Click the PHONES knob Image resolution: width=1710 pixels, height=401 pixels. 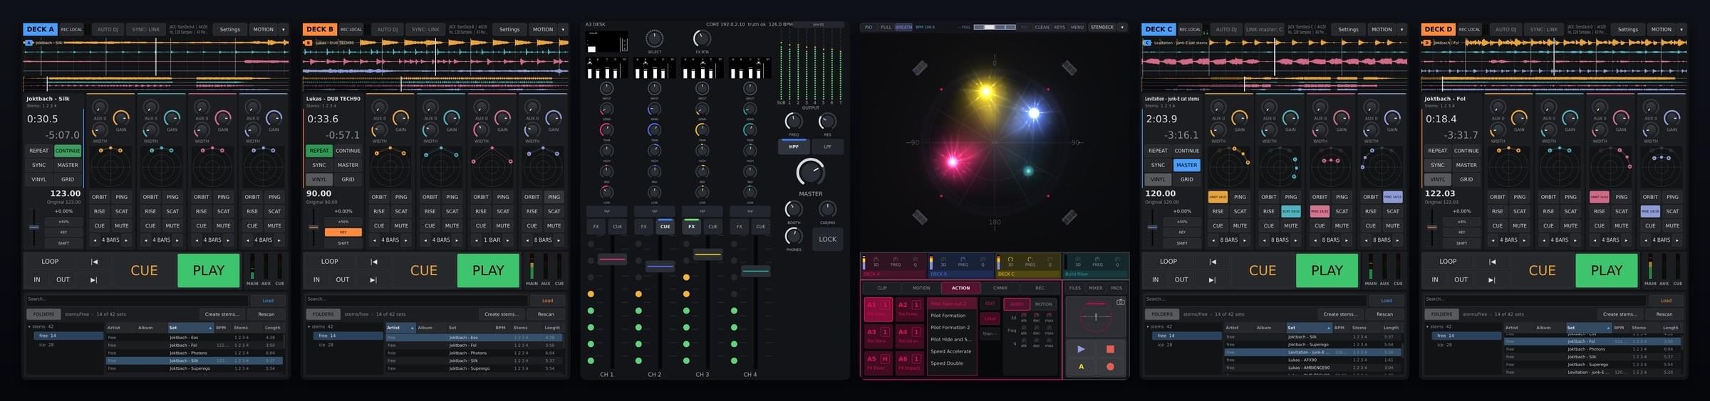pos(793,236)
